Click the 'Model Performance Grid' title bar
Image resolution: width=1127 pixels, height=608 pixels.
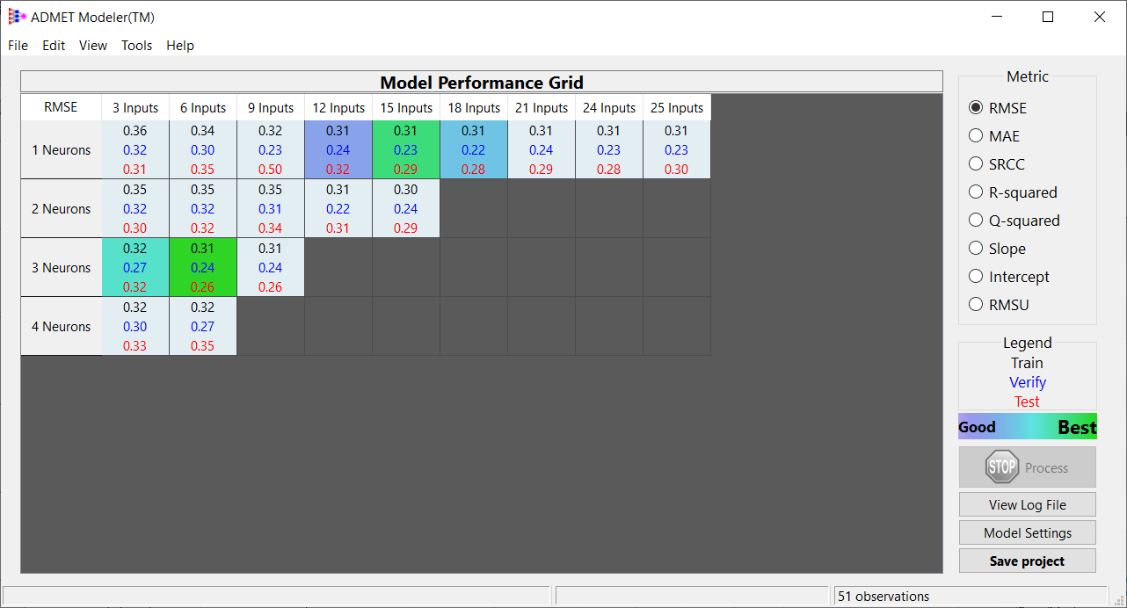[x=482, y=83]
